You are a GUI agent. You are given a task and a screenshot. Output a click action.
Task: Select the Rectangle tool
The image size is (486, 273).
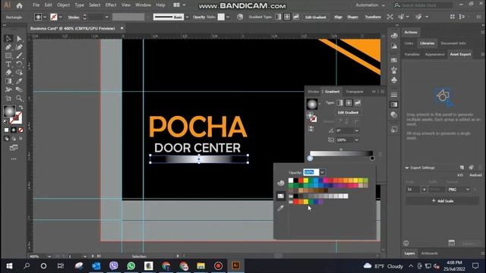(8, 55)
